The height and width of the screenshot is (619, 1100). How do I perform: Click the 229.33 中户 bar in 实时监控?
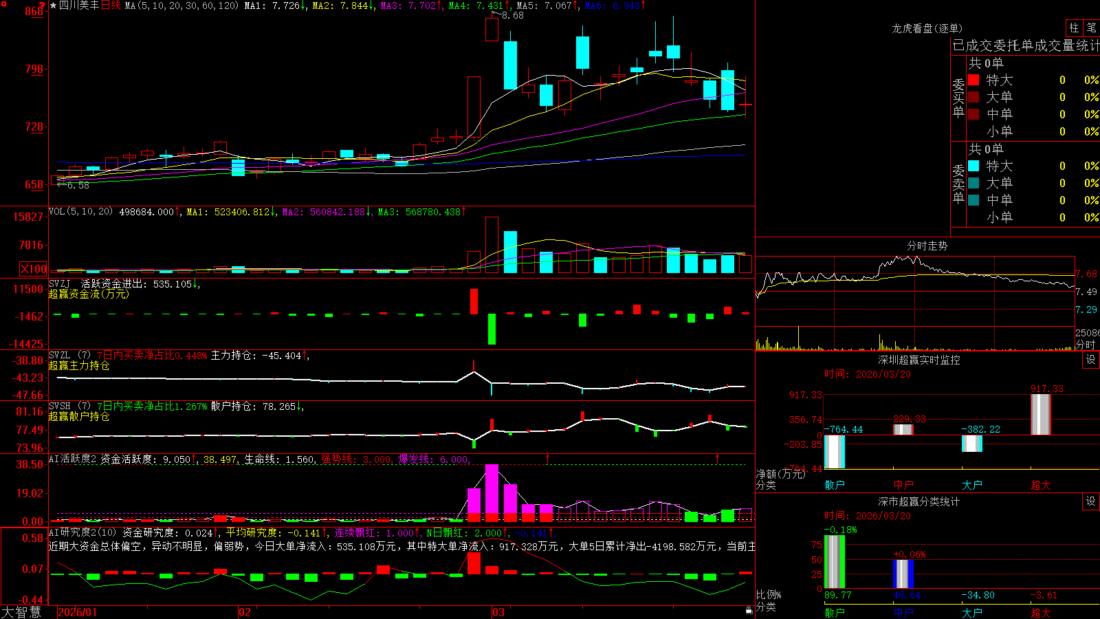point(903,429)
